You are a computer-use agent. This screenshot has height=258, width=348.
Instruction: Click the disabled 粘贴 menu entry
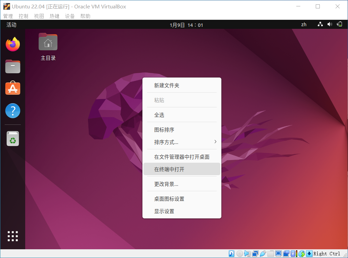(182, 100)
